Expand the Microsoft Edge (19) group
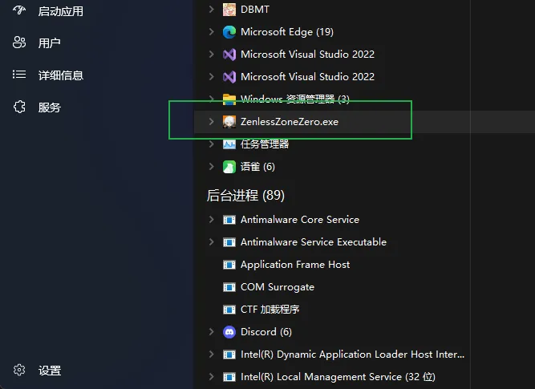 (x=212, y=32)
